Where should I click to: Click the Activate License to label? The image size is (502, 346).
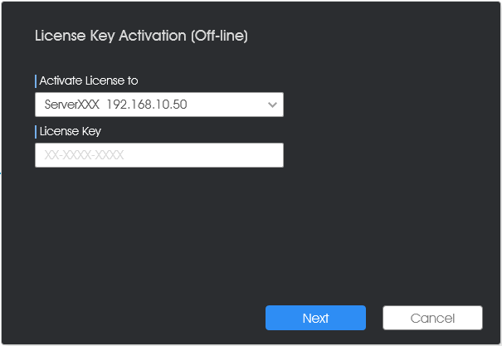click(89, 80)
